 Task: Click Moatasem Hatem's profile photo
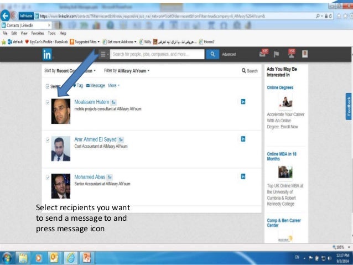click(x=61, y=111)
